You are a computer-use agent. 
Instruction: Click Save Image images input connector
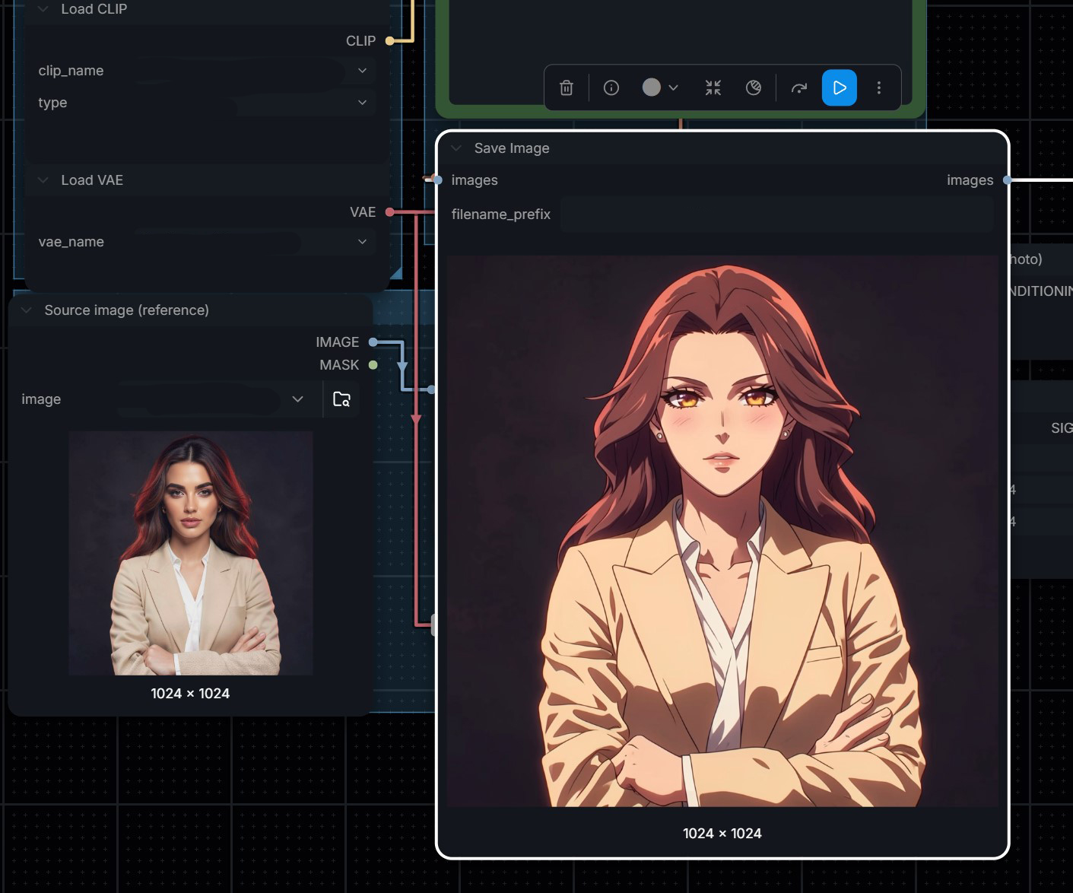click(x=437, y=180)
